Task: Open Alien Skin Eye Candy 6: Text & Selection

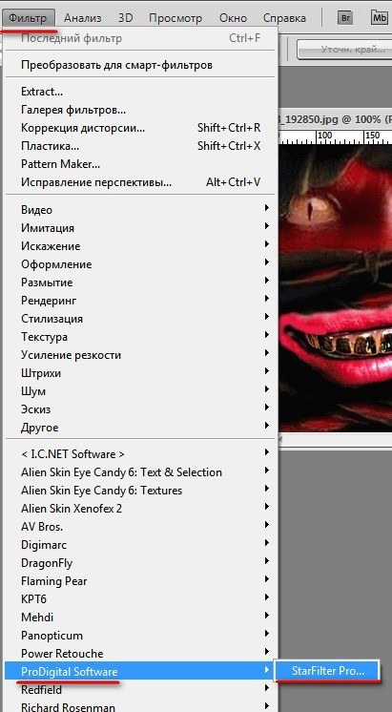Action: point(140,471)
